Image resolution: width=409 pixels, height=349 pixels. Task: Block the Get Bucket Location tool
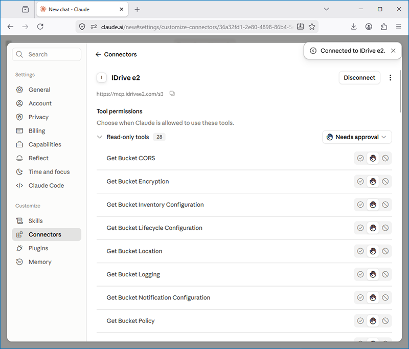coord(385,251)
